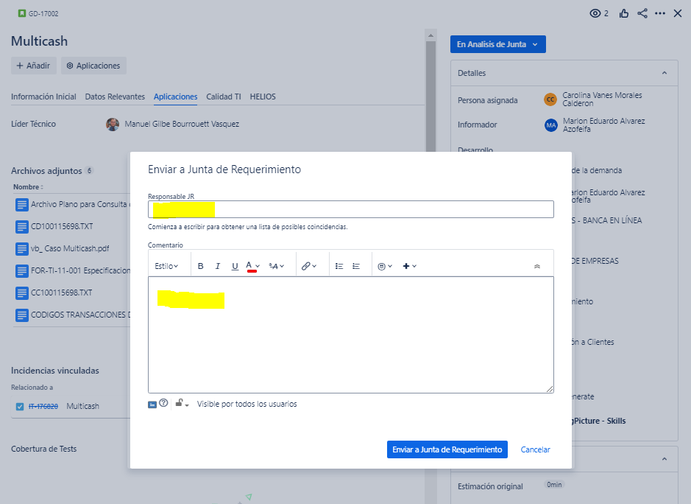691x504 pixels.
Task: Open the watchers eye icon
Action: 595,13
